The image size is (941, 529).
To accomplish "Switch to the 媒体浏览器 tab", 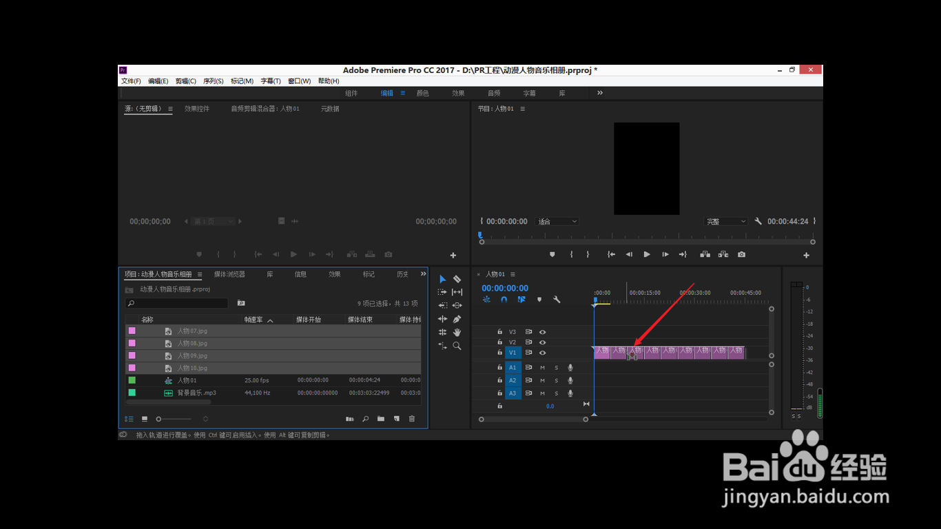I will (x=229, y=274).
